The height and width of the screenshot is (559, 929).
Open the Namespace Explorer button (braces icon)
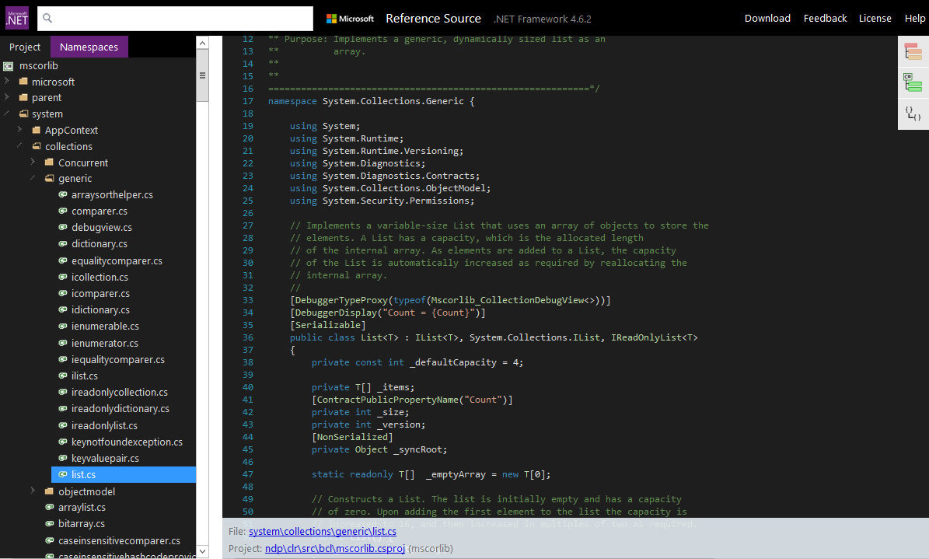tap(913, 113)
